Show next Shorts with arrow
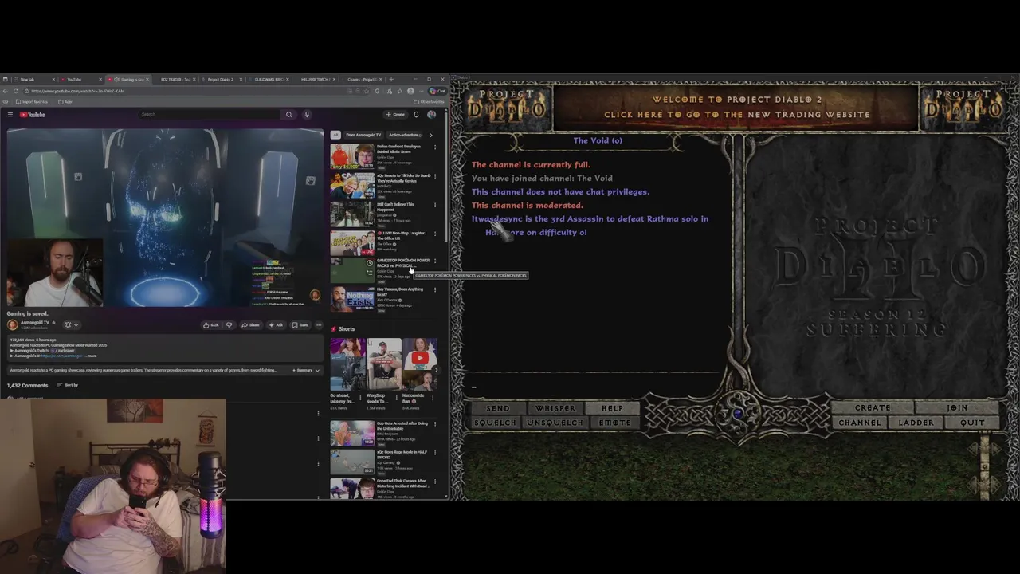 coord(436,369)
